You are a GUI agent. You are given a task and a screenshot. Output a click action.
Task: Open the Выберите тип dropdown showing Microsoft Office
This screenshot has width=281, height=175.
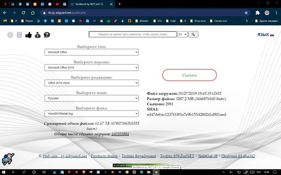tap(92, 52)
